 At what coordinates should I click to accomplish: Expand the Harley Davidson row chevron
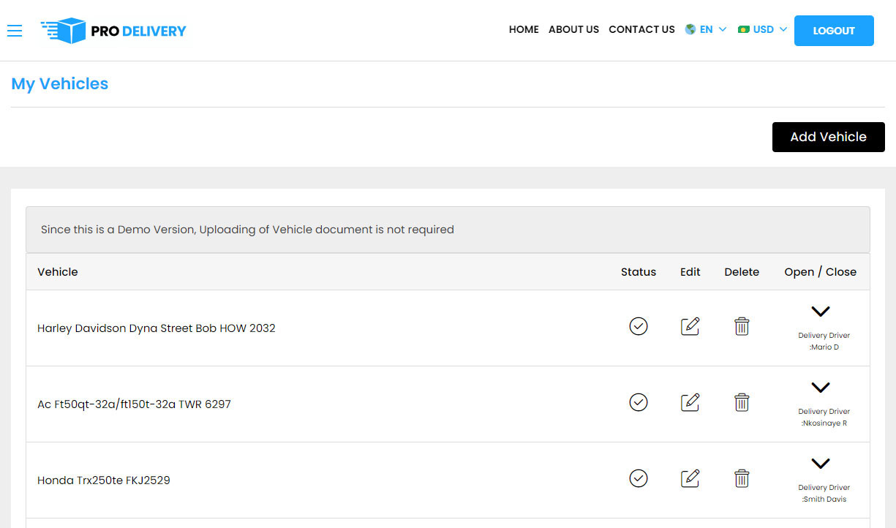coord(820,312)
